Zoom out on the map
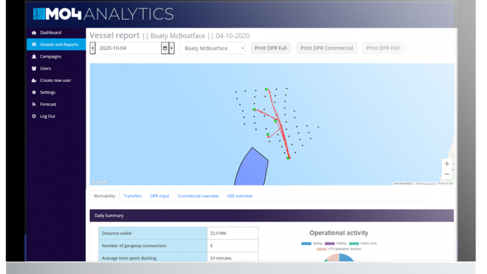The height and width of the screenshot is (274, 487). pyautogui.click(x=446, y=174)
